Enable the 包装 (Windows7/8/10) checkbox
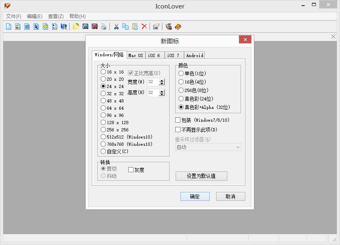The width and height of the screenshot is (340, 245). [178, 120]
